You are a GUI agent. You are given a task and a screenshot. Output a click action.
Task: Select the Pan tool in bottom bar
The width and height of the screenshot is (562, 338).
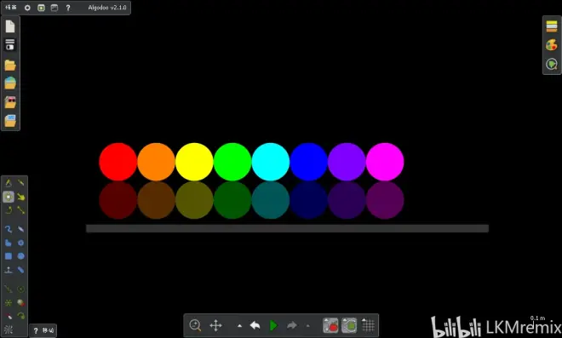pyautogui.click(x=215, y=325)
